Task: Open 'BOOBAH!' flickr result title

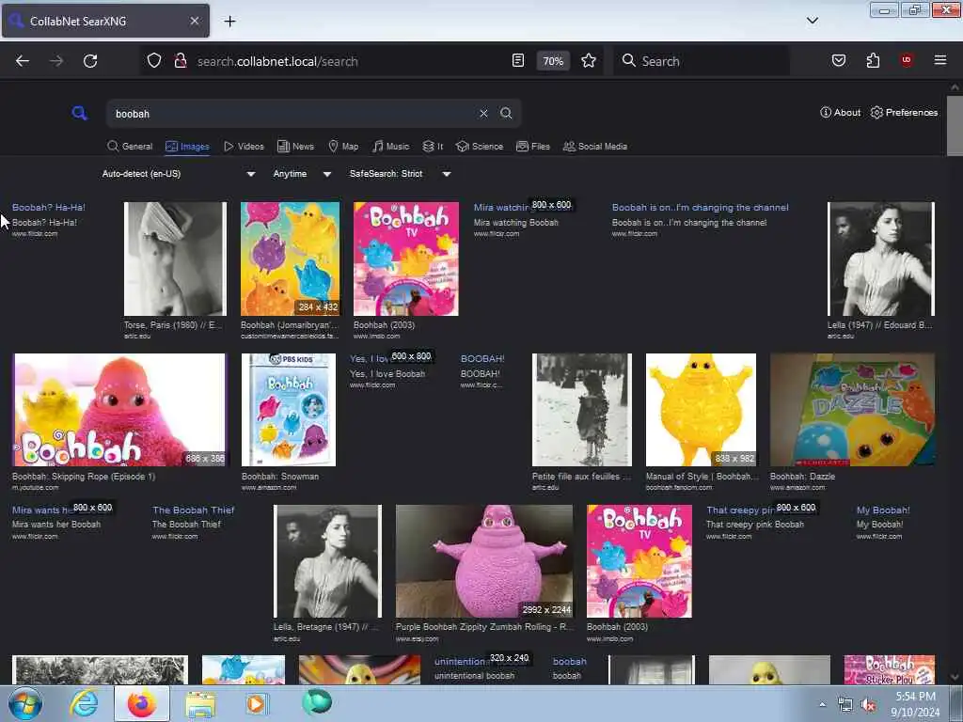Action: pos(482,358)
